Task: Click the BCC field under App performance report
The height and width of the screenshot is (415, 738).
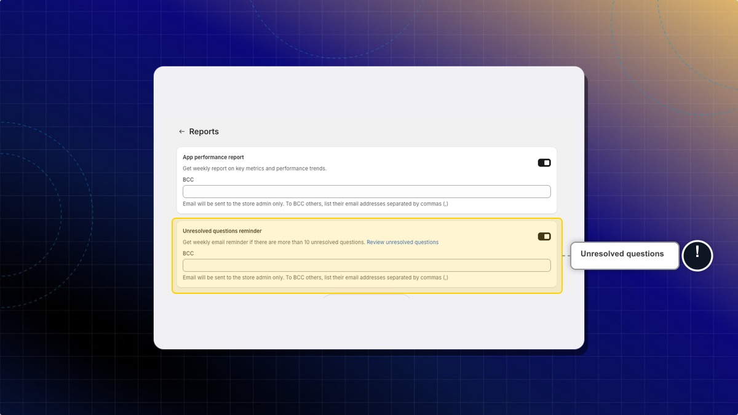Action: pyautogui.click(x=367, y=192)
